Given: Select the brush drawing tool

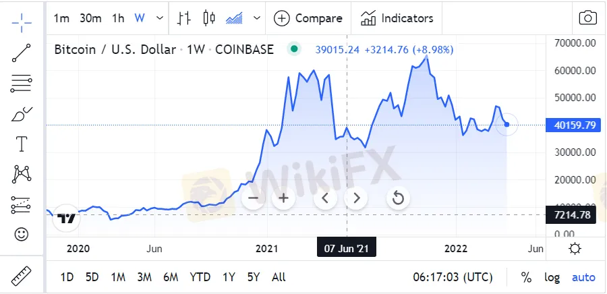Looking at the screenshot, I should [x=22, y=114].
